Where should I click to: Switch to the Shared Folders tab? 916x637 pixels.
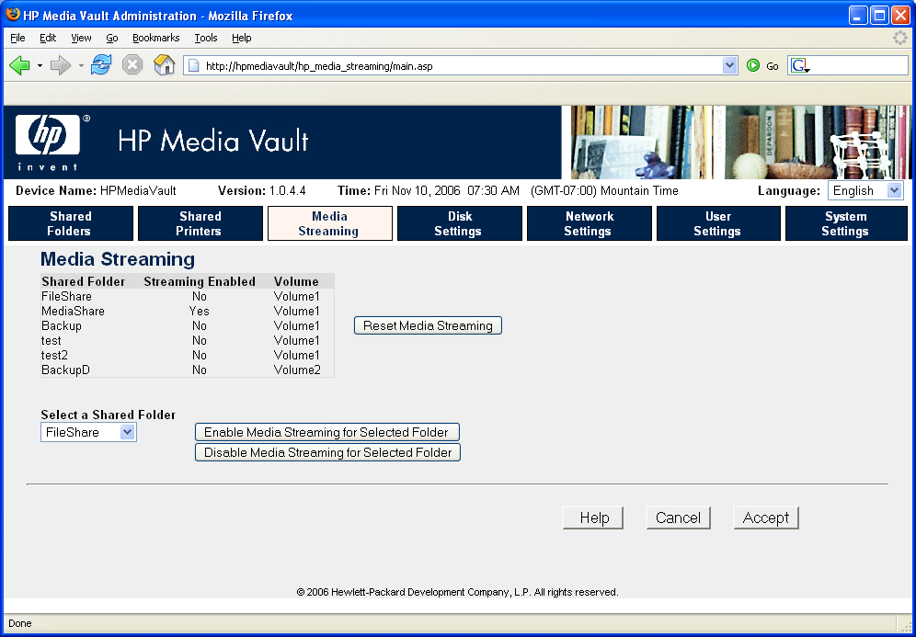[70, 223]
